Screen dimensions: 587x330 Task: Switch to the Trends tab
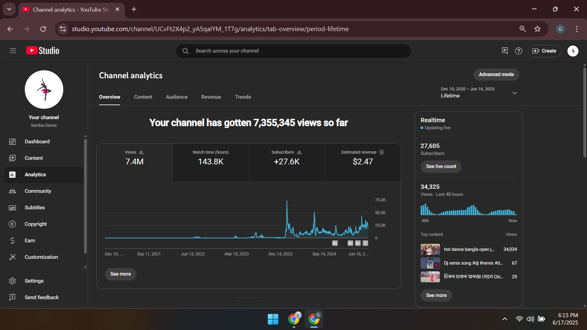click(x=243, y=97)
